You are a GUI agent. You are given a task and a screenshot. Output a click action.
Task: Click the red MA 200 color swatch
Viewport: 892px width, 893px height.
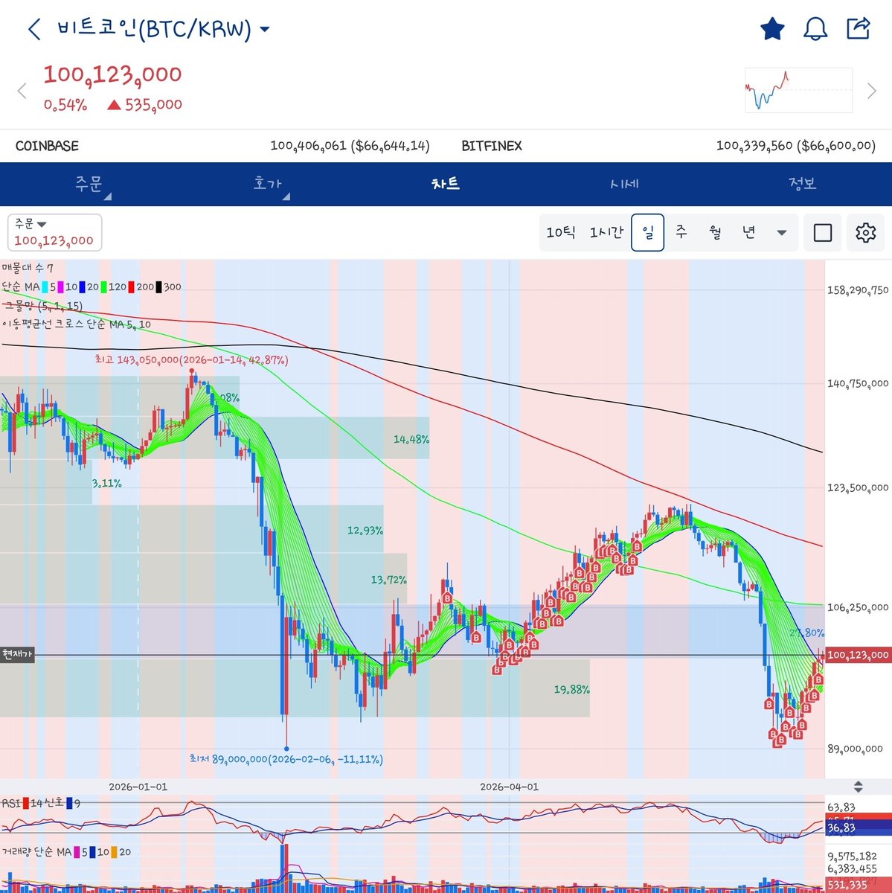tap(132, 287)
